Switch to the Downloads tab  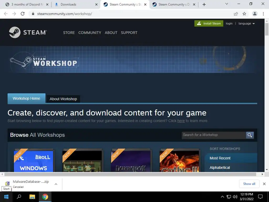pyautogui.click(x=75, y=4)
